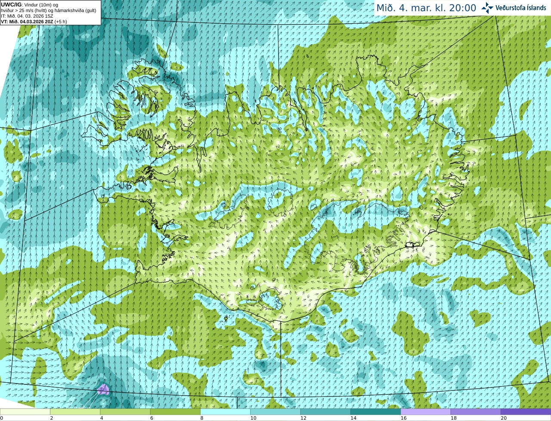
Task: Pick the 10–12 m/s light teal swatch
Action: click(275, 412)
